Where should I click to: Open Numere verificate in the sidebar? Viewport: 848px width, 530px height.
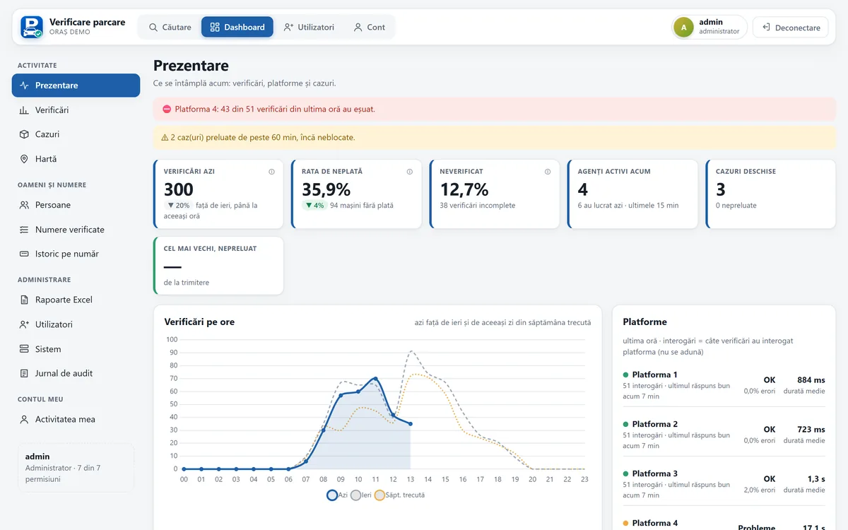click(76, 230)
